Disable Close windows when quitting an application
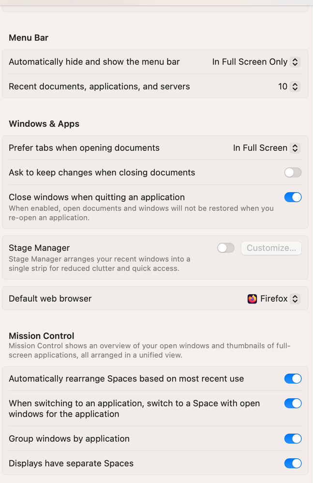This screenshot has width=313, height=483. click(x=293, y=197)
